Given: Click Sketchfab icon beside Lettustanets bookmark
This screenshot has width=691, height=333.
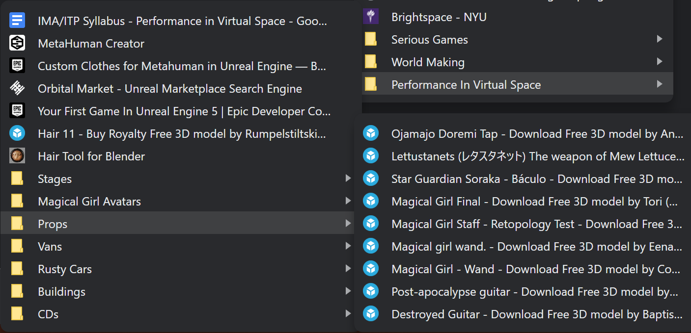Looking at the screenshot, I should (371, 156).
